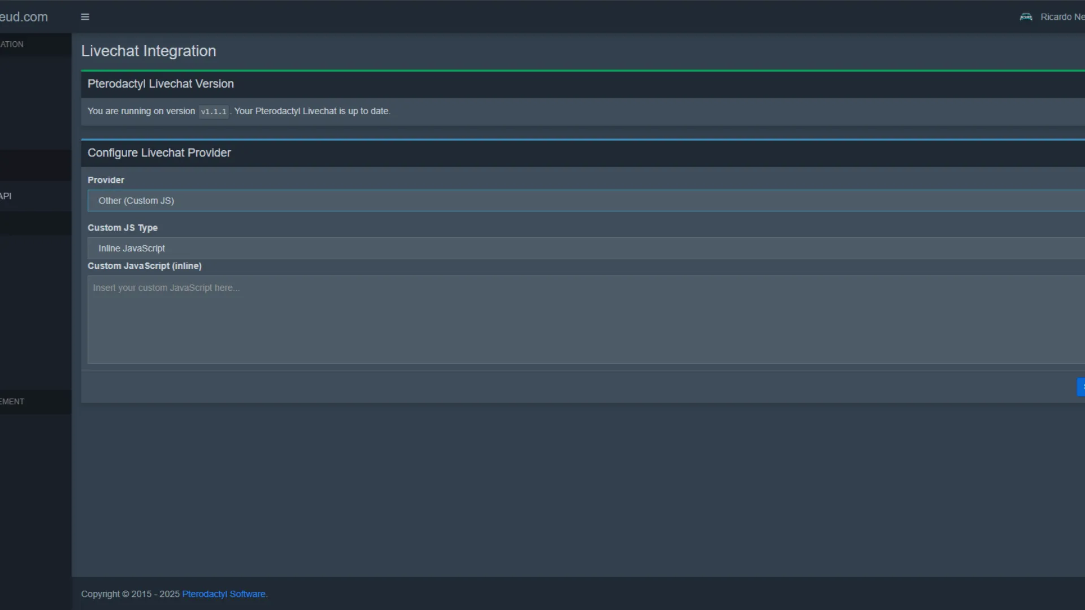The image size is (1085, 610).
Task: Expand the Custom JS Type dropdown
Action: (585, 249)
